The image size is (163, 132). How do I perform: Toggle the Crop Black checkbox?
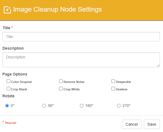pos(8,89)
